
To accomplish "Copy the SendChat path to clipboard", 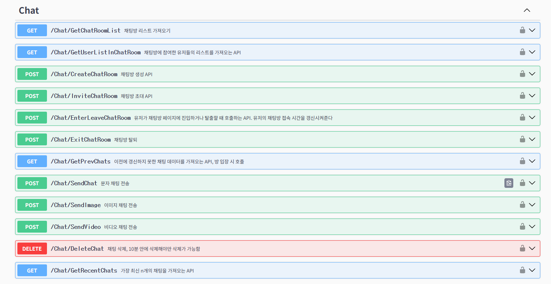I will [x=509, y=183].
